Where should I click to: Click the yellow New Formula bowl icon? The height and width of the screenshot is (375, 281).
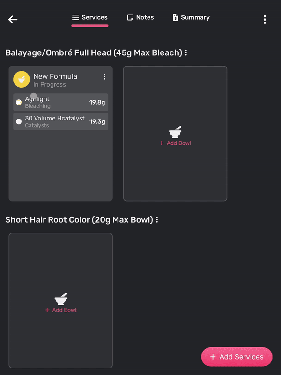[22, 79]
